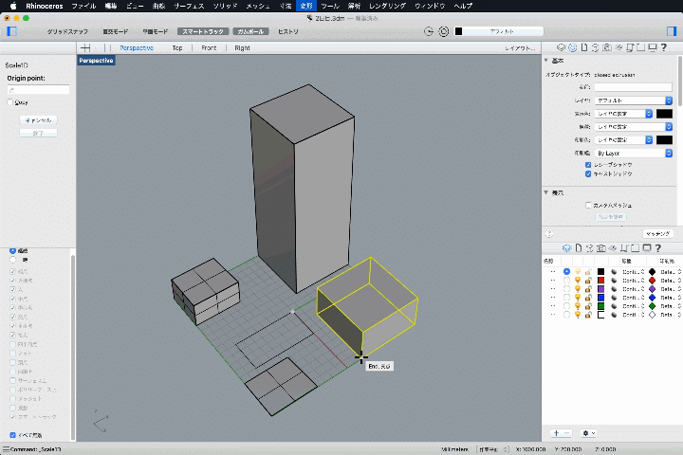Toggle lightbulb visibility of the red layer

click(x=578, y=281)
